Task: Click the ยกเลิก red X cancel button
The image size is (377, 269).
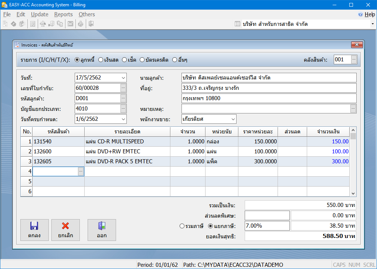Action: pyautogui.click(x=65, y=230)
